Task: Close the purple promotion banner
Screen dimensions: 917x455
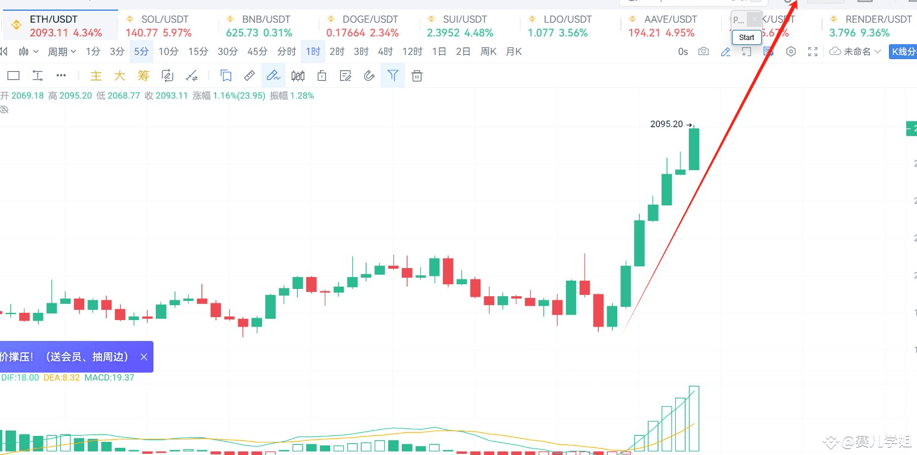Action: coord(144,356)
